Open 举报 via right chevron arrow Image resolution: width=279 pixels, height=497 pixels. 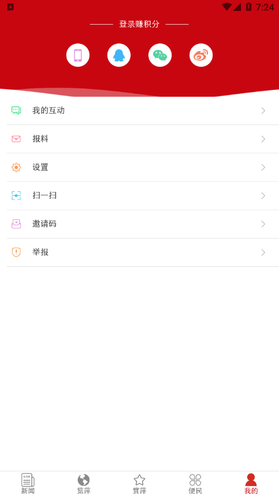click(x=263, y=252)
